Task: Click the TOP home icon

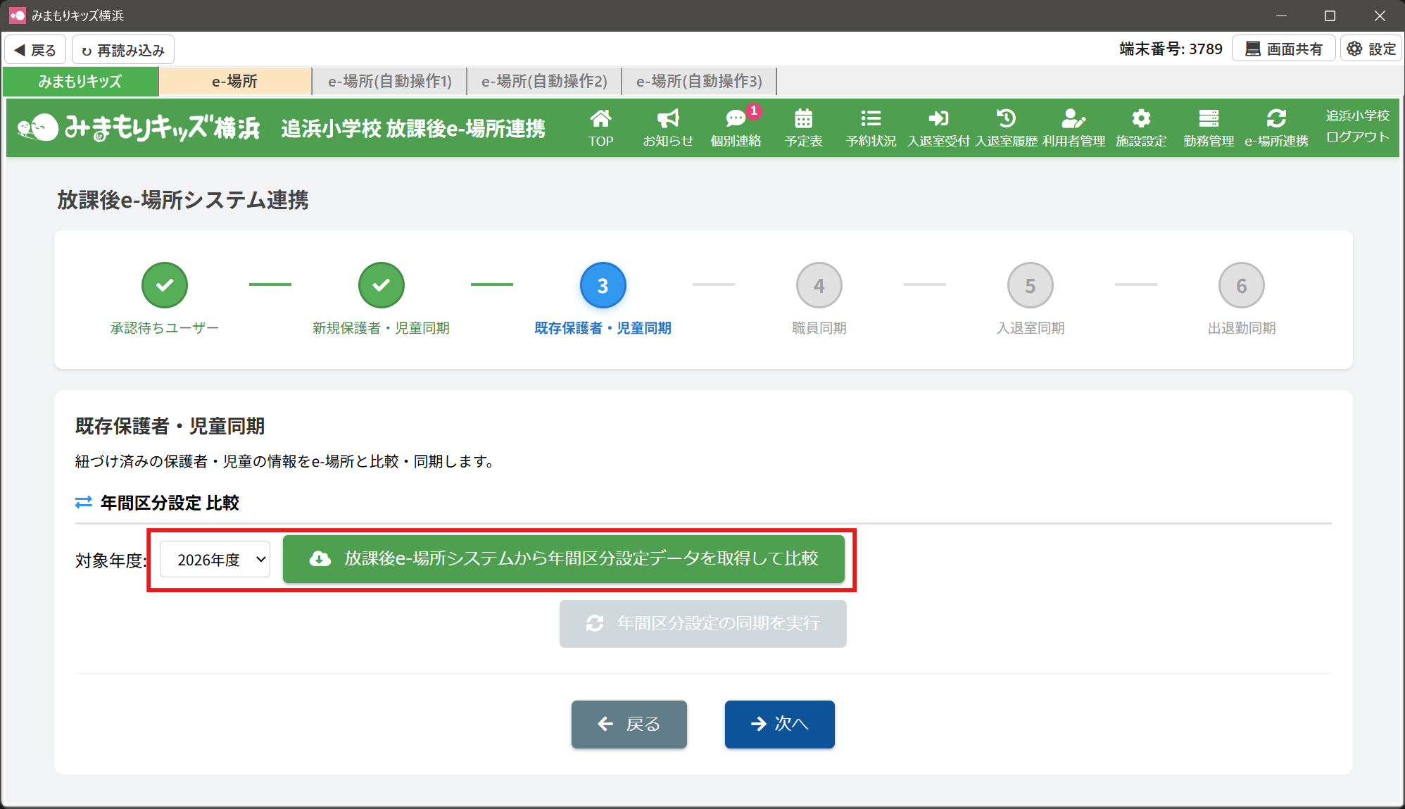Action: (x=600, y=127)
